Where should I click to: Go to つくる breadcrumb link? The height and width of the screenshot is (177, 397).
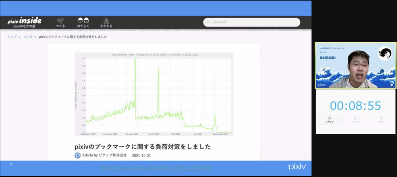[28, 37]
